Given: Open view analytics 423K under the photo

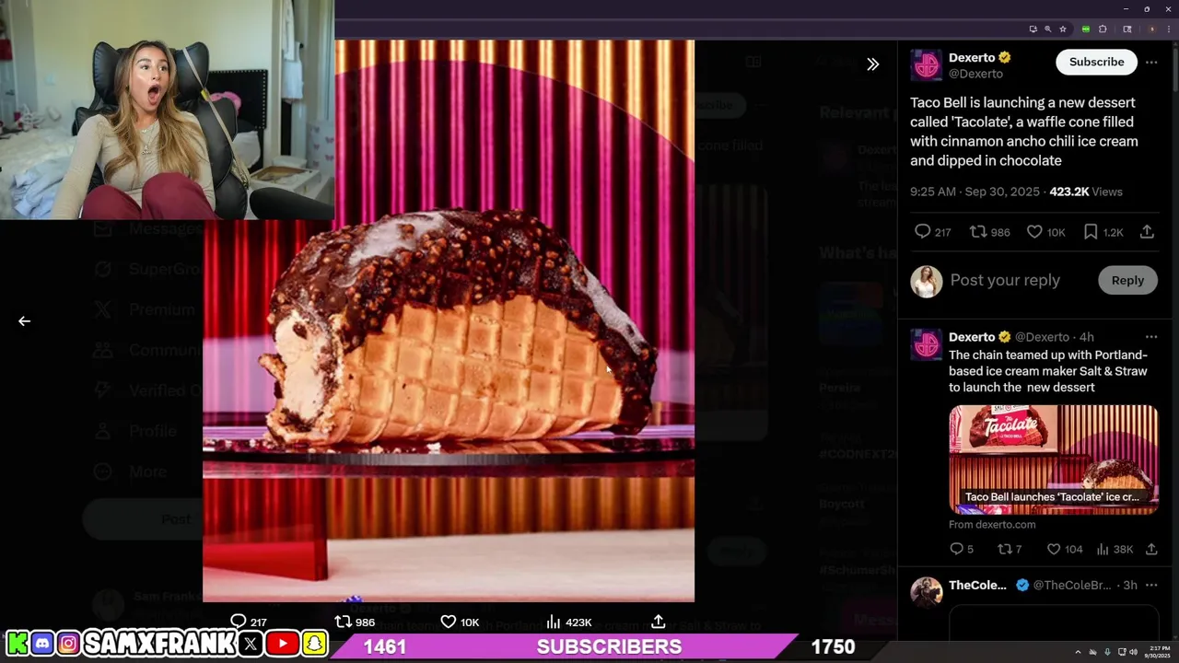Looking at the screenshot, I should (568, 622).
